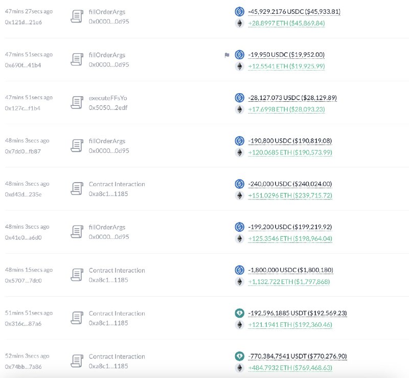Click ETH icon next to +484.7932 ETH

[239, 368]
